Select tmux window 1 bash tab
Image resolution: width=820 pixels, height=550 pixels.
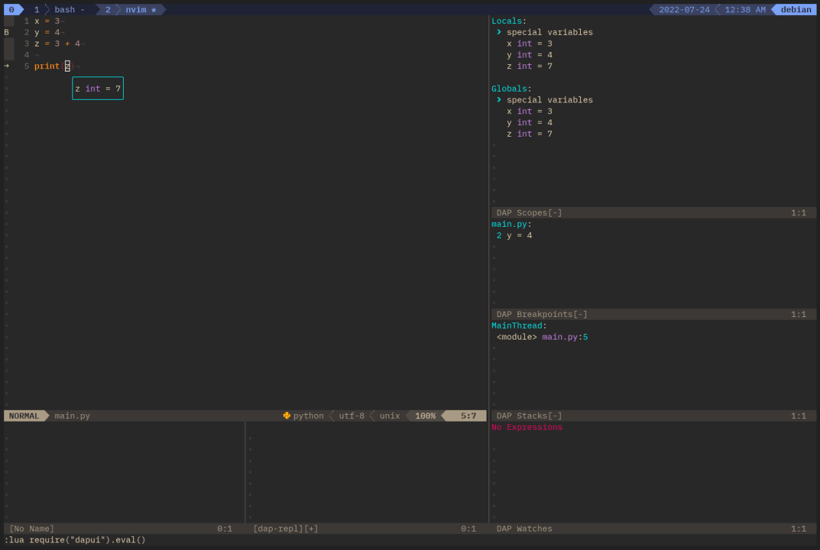click(60, 10)
